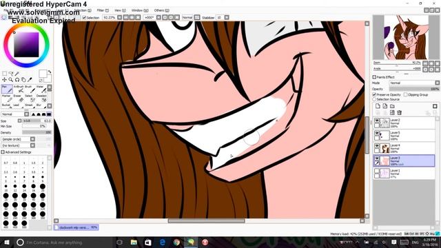Toggle the Selection checkbox in toolbar
441x248 pixels.
tap(84, 17)
